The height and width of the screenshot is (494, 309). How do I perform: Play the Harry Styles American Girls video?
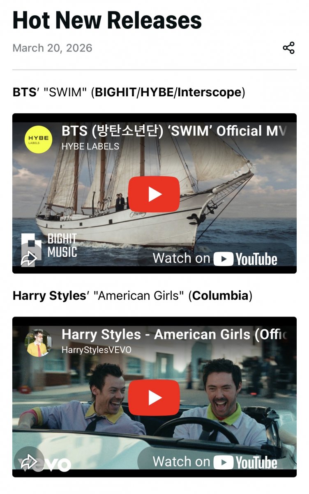pyautogui.click(x=154, y=398)
